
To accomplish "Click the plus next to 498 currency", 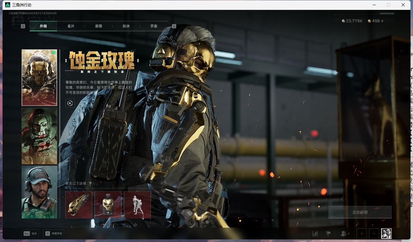I will point(382,21).
